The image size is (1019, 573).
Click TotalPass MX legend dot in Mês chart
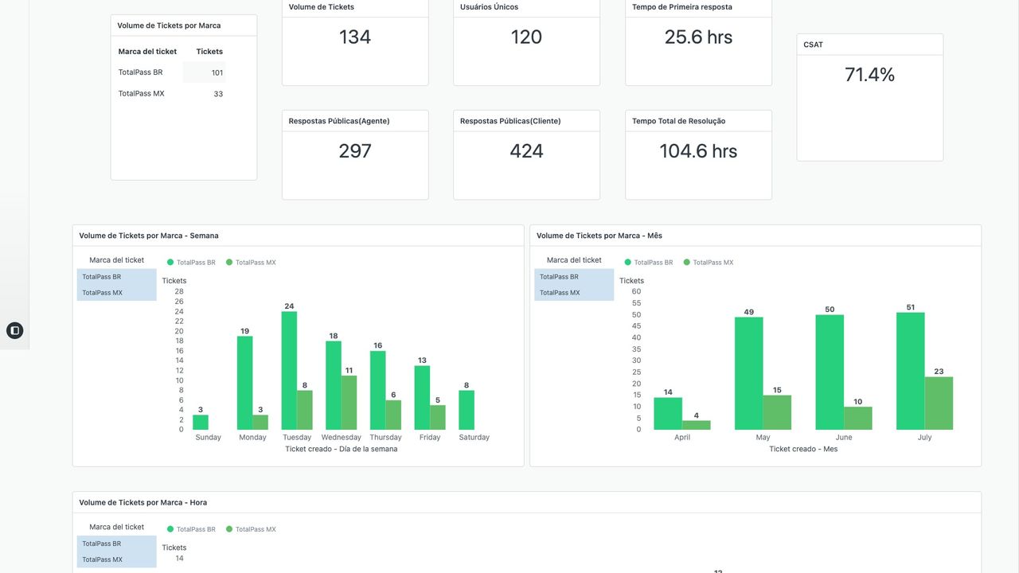pyautogui.click(x=687, y=263)
